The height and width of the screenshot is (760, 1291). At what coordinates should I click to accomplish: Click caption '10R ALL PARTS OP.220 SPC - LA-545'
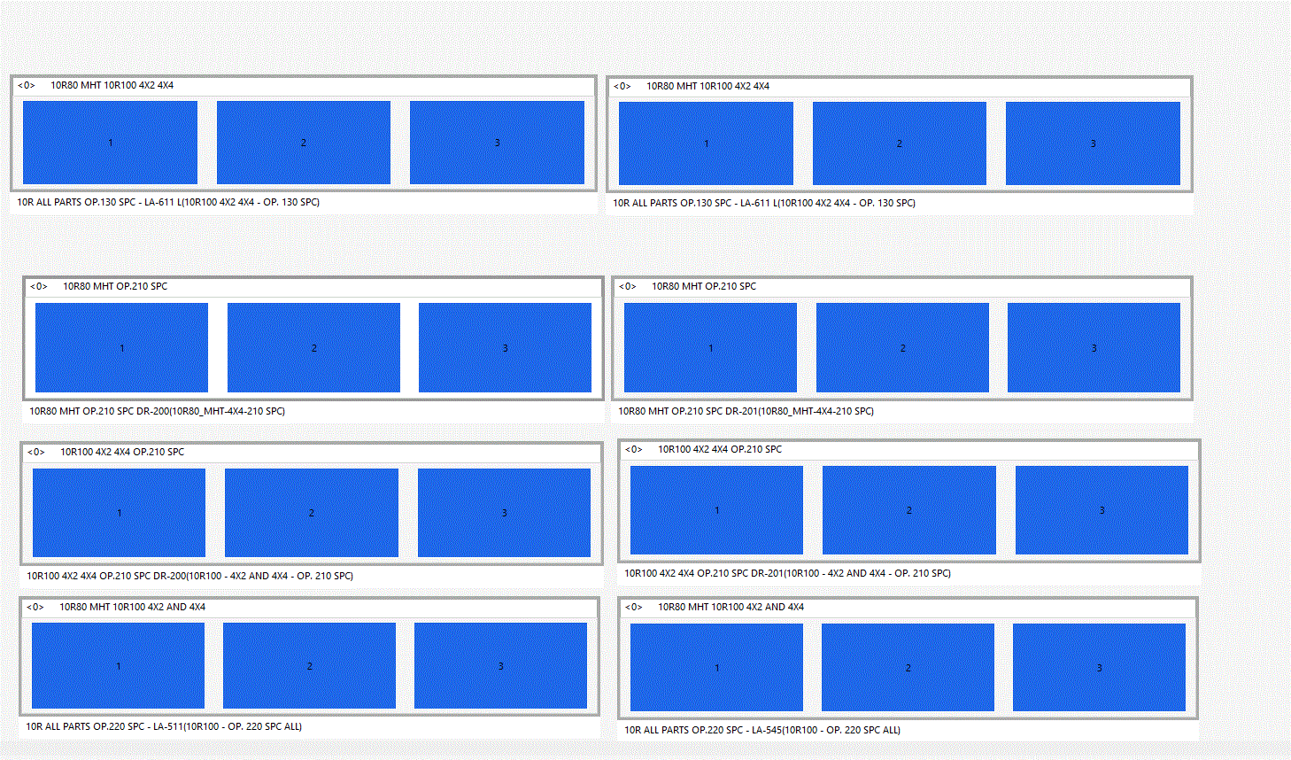pos(703,730)
